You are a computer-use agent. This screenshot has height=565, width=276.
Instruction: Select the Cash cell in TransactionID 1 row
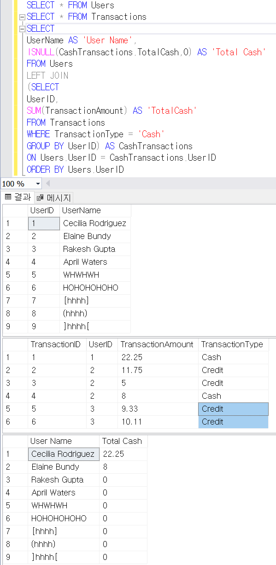[x=233, y=357]
